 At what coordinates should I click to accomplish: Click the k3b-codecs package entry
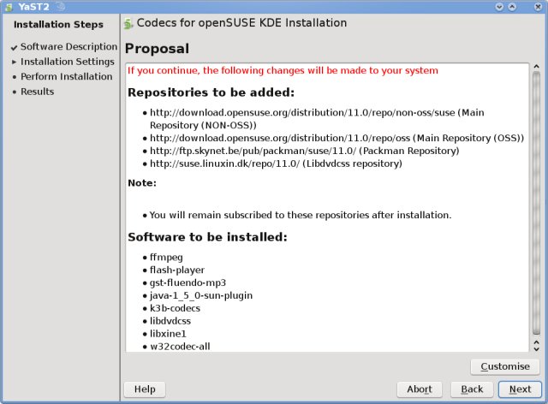click(x=175, y=308)
